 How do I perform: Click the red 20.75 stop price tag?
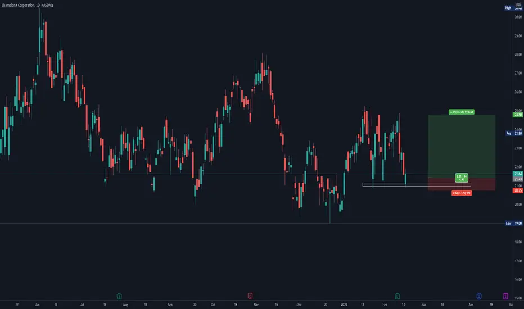pos(518,190)
